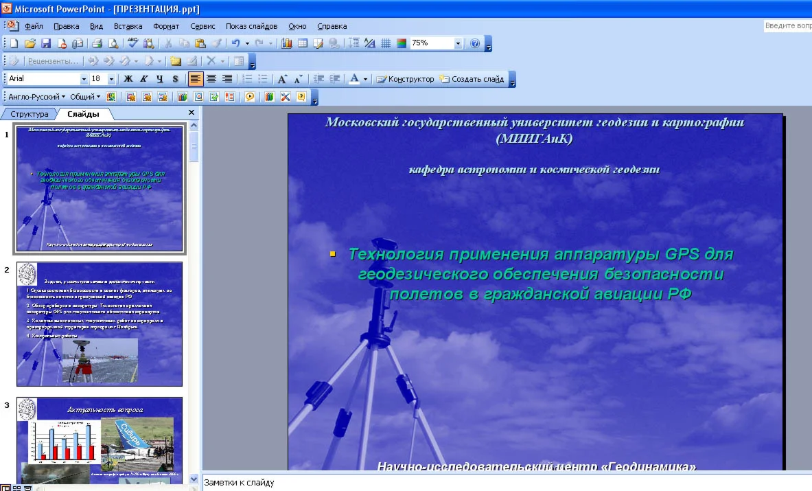Image resolution: width=812 pixels, height=491 pixels.
Task: Apply font color with the A swatch
Action: point(354,79)
